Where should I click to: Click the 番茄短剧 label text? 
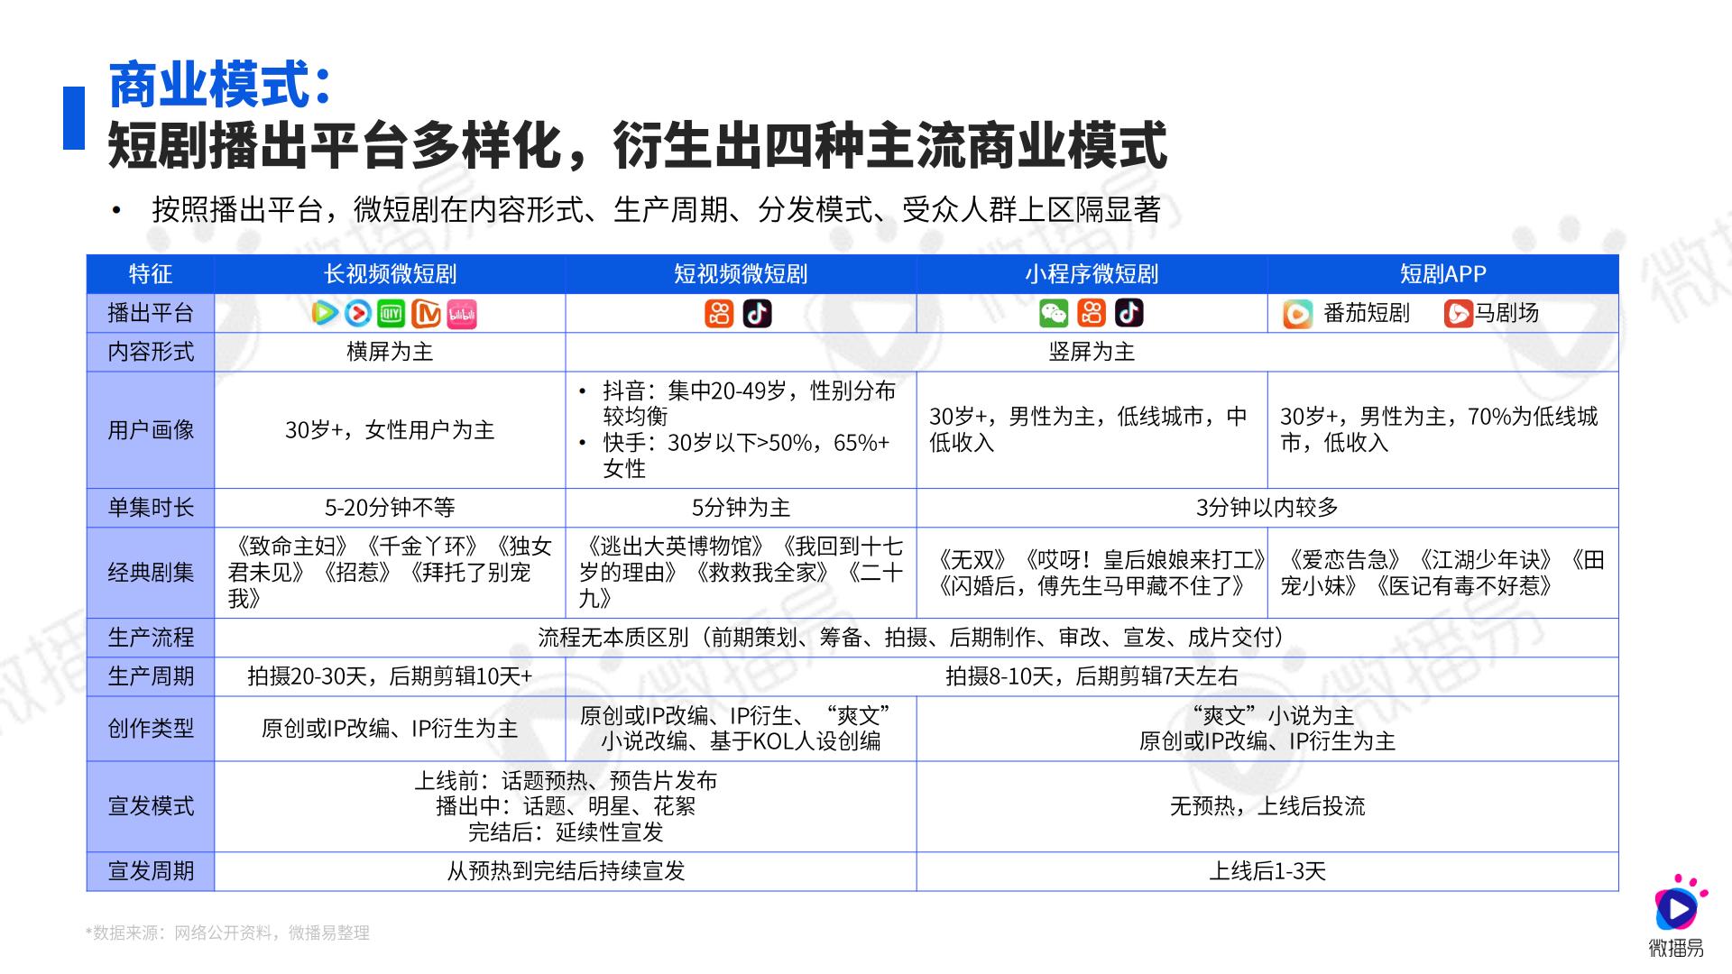point(1366,313)
